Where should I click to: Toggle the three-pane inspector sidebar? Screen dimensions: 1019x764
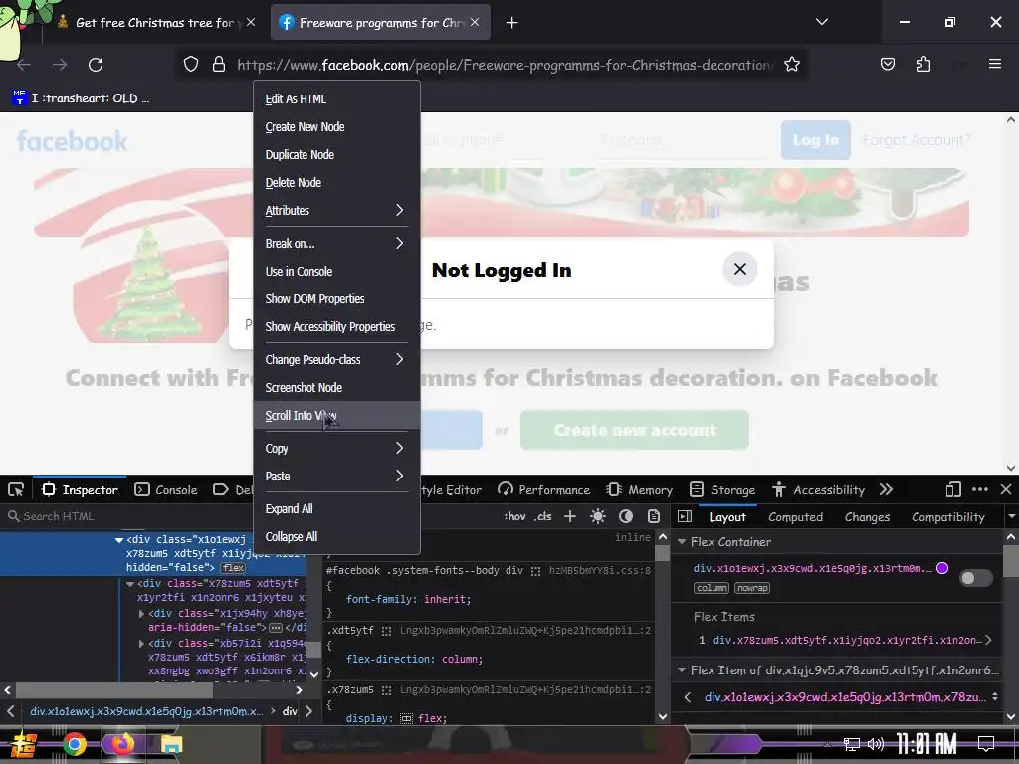(685, 516)
